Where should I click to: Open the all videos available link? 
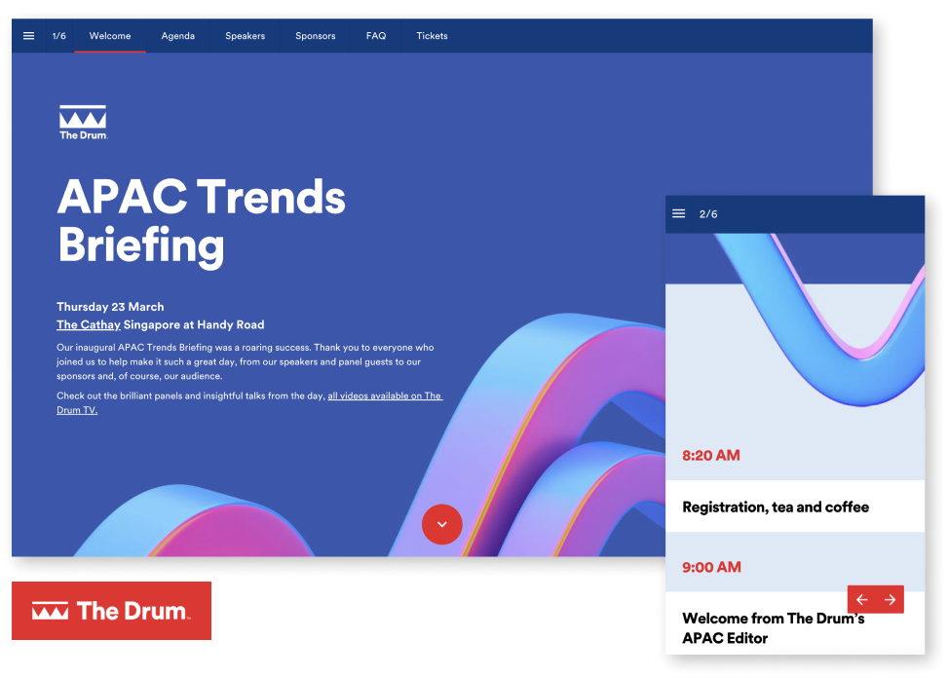click(384, 396)
